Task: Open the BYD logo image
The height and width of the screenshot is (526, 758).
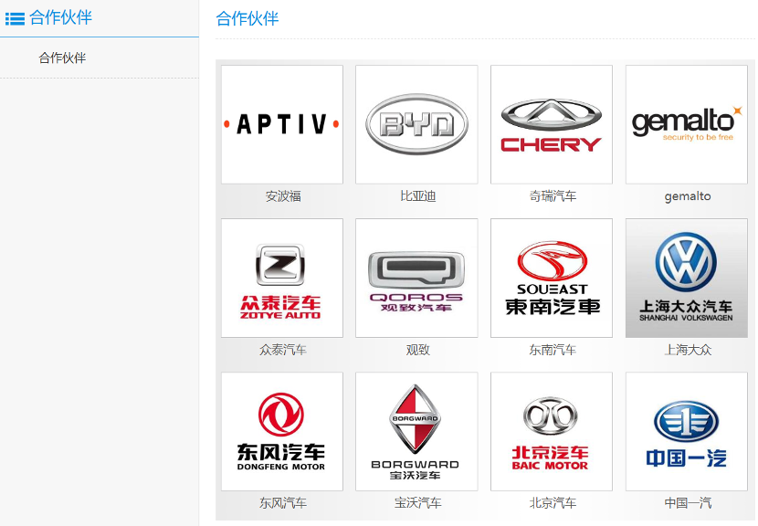Action: [x=416, y=124]
